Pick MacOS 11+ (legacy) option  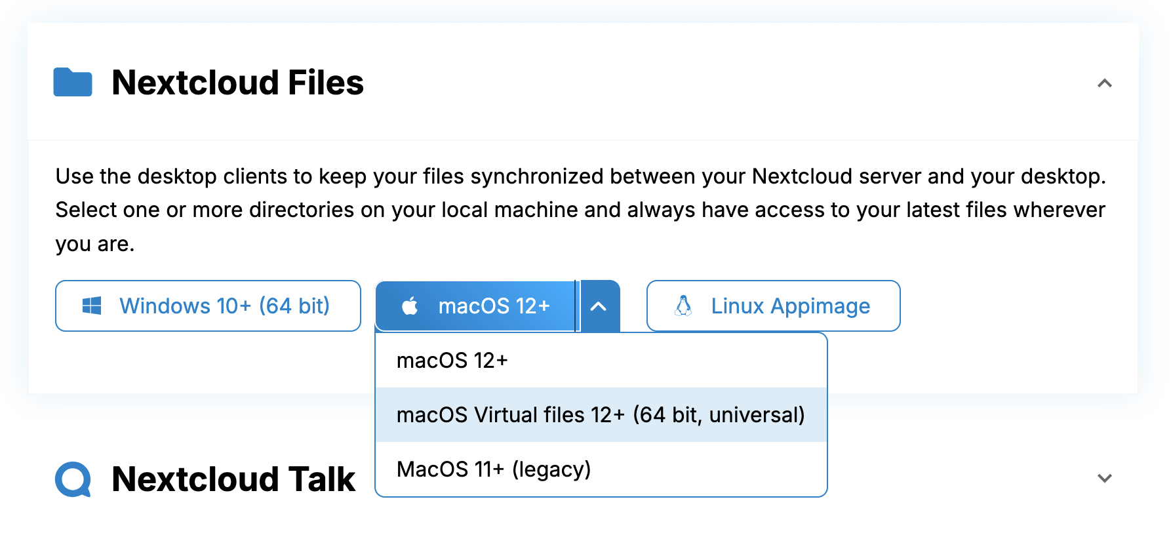601,469
